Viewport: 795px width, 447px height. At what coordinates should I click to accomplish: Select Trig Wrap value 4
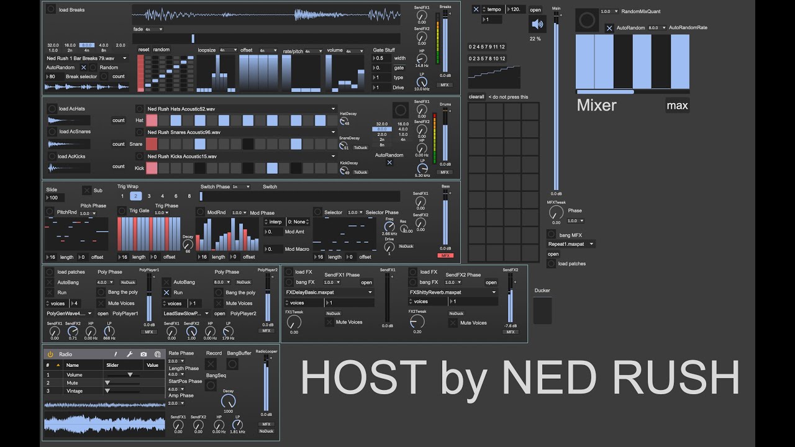click(163, 196)
